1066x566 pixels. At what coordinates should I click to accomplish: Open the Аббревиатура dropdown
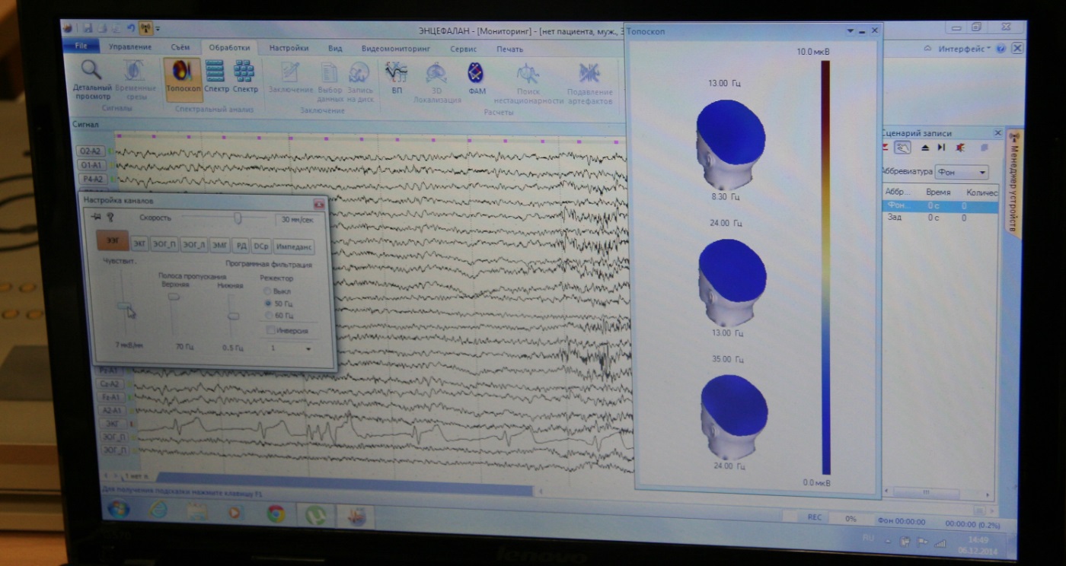coord(962,173)
